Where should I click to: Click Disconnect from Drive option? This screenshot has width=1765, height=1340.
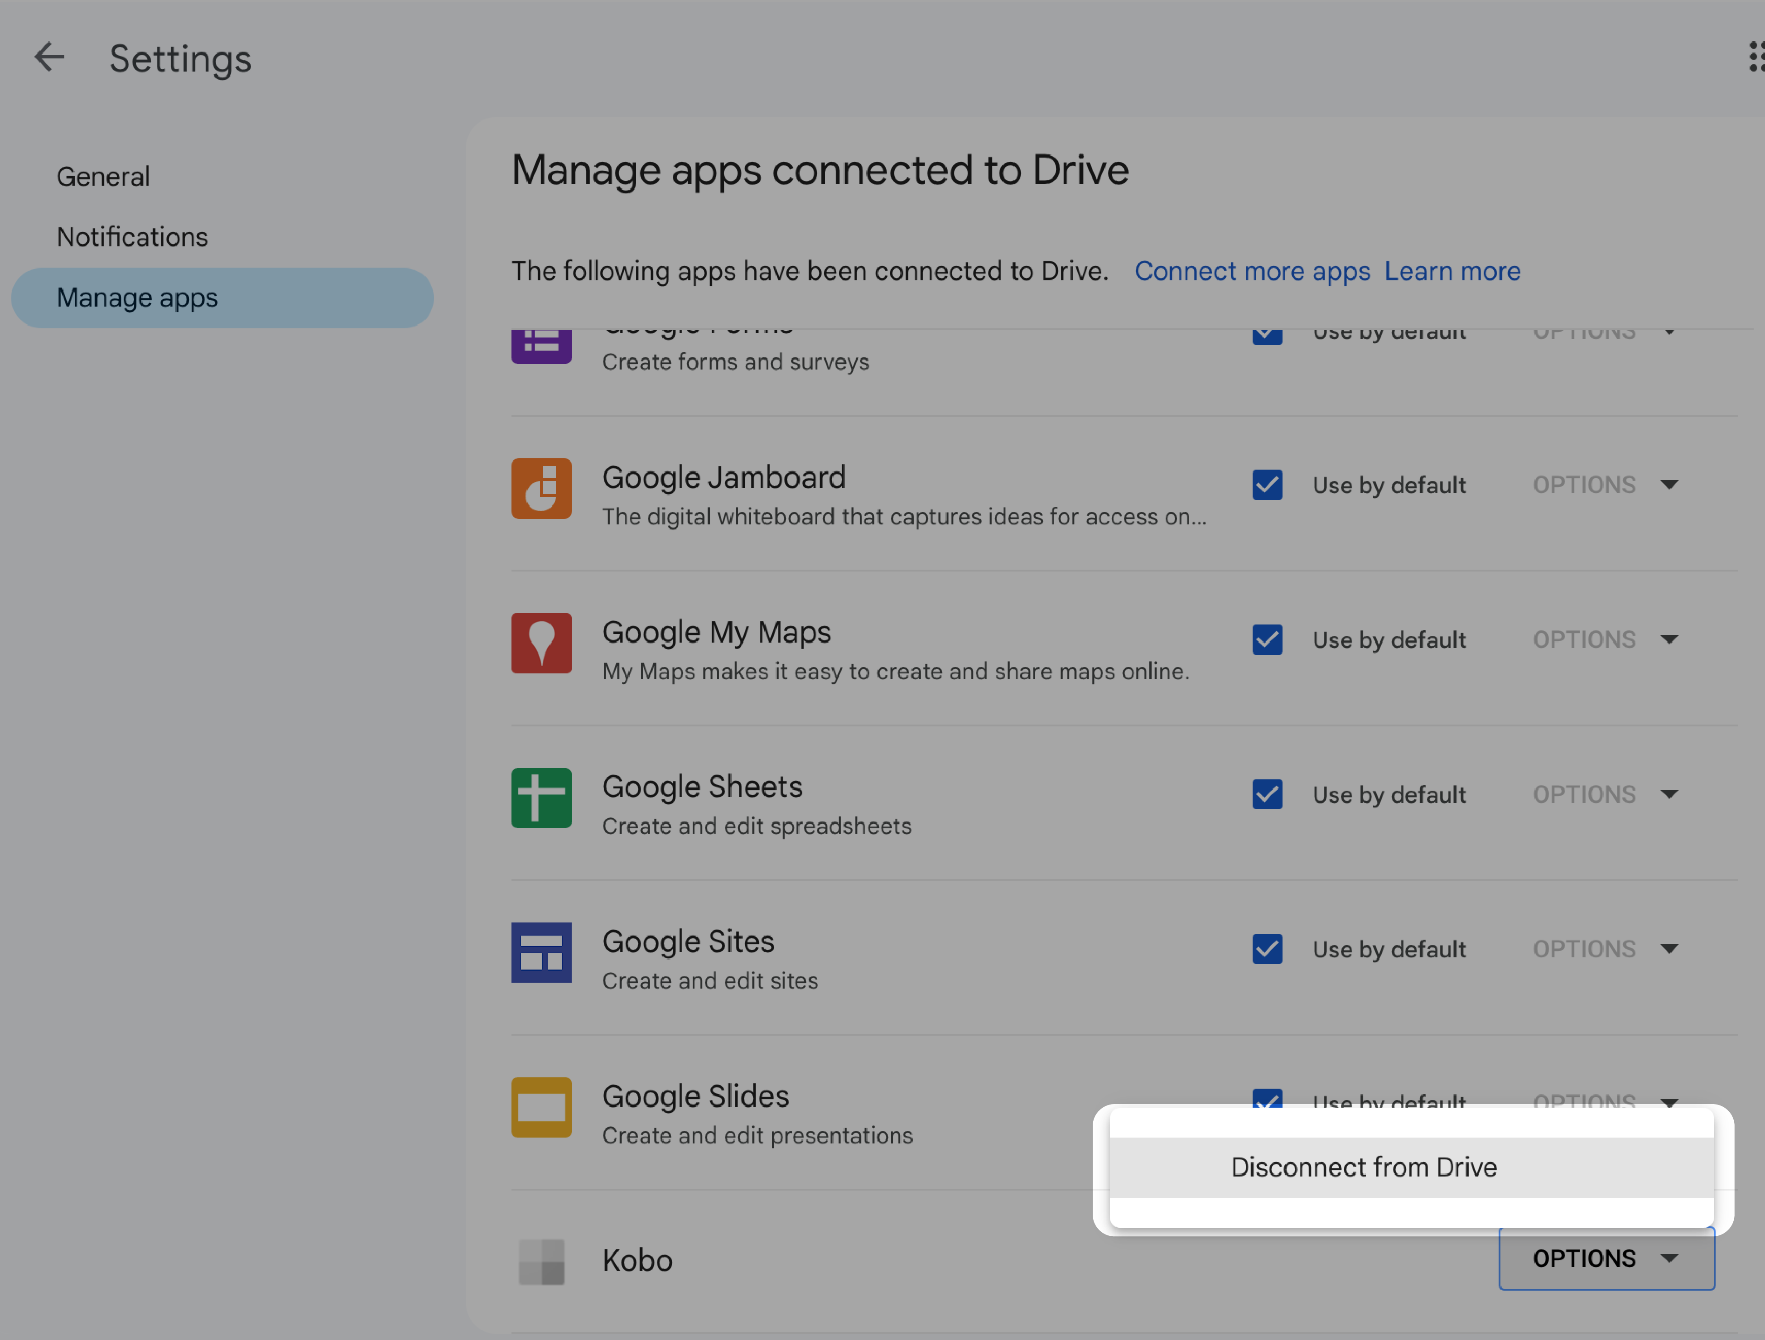point(1362,1166)
